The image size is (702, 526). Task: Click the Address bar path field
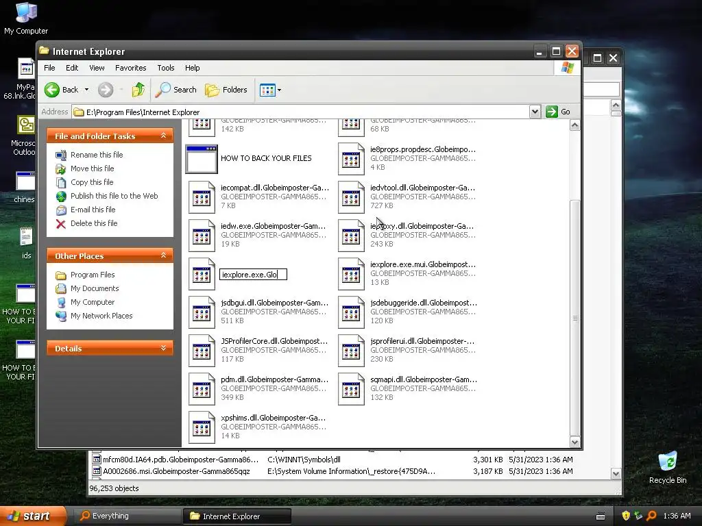point(300,112)
